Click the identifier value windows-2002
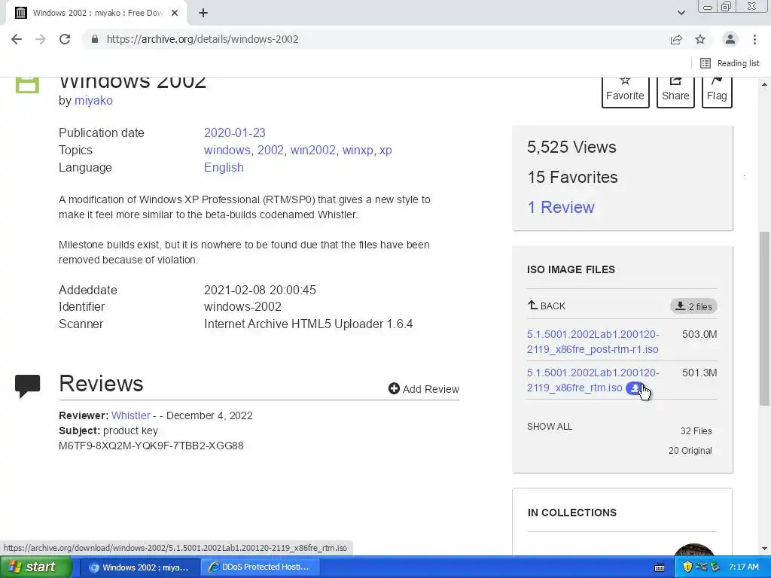 (x=242, y=307)
